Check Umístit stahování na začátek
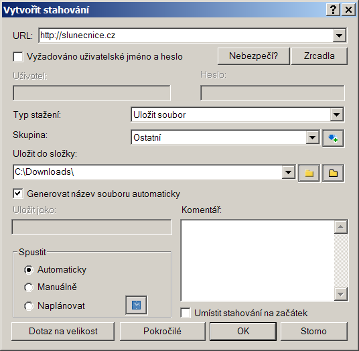Screen dimensions: 359x351 [x=186, y=313]
